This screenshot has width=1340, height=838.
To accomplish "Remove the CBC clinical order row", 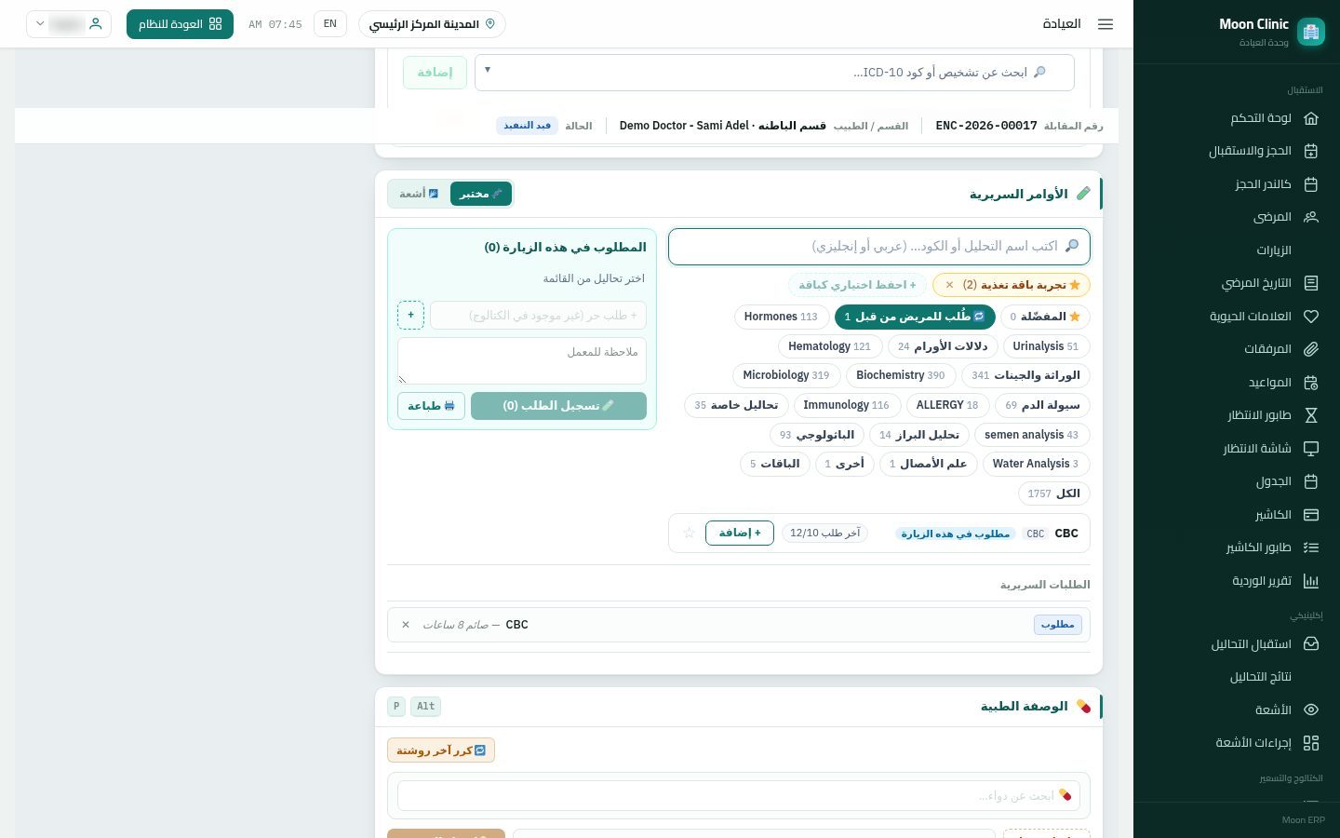I will click(406, 625).
